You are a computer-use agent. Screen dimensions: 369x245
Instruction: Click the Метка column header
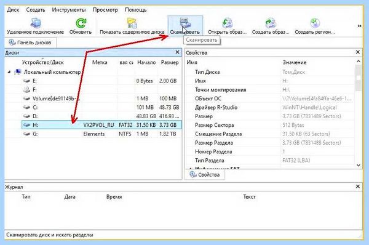100,63
